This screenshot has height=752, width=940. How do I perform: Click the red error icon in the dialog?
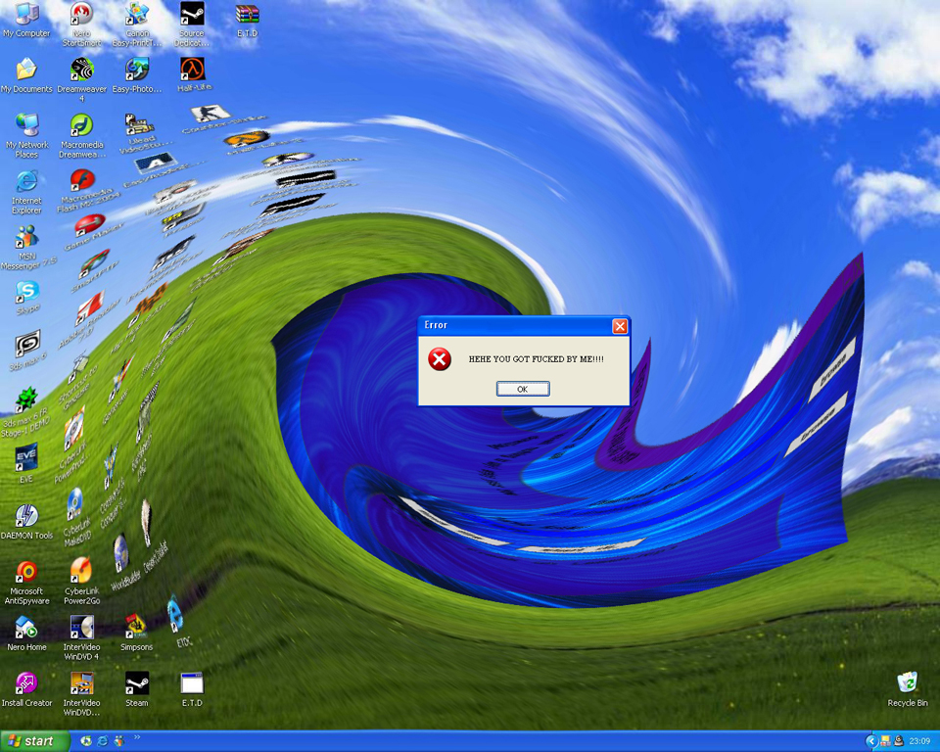click(440, 359)
